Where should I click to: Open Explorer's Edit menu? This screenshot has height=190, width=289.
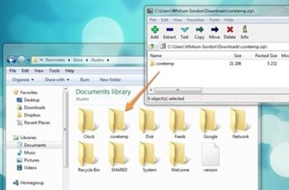(x=25, y=71)
